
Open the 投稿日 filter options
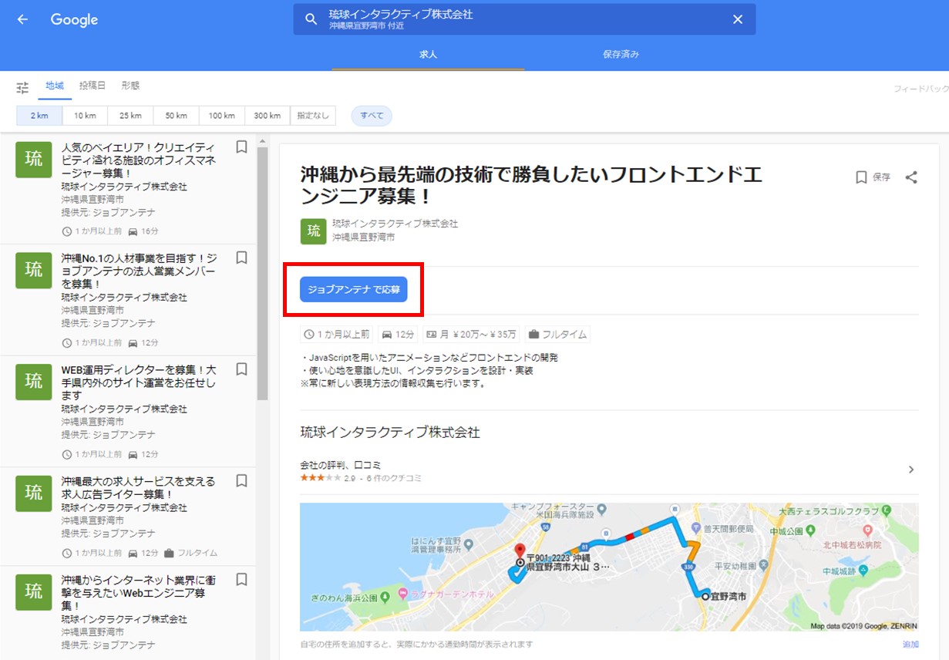tap(93, 86)
